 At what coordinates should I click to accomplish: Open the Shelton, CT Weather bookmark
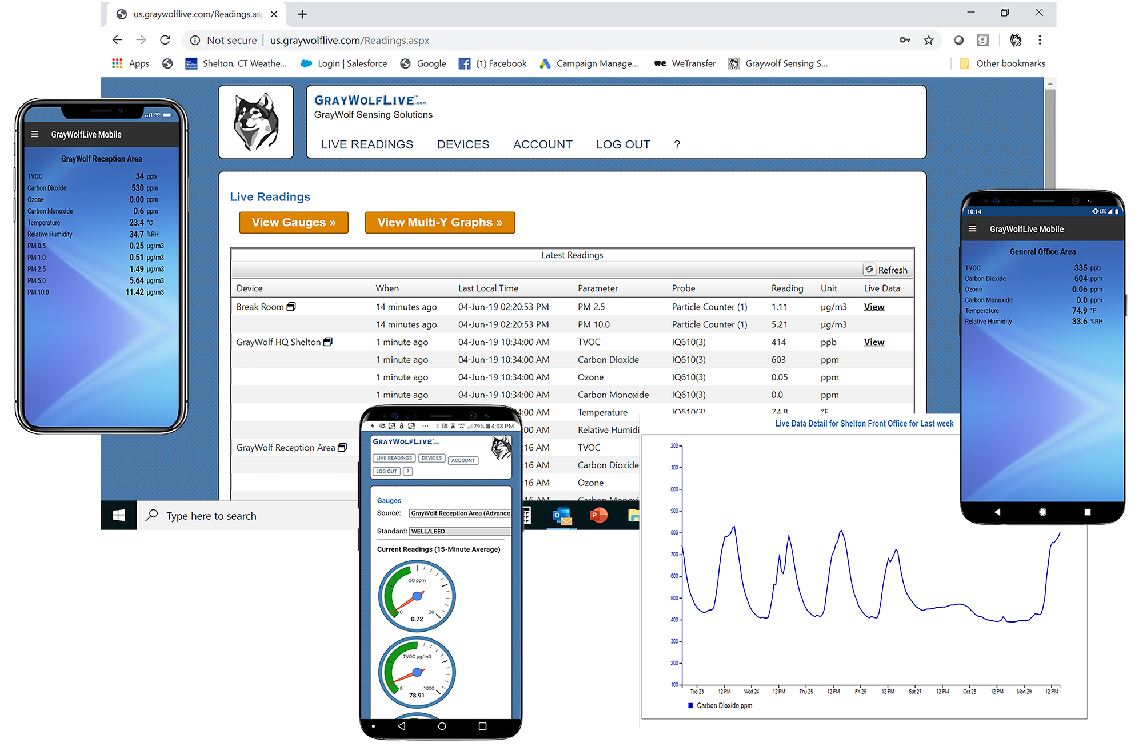236,63
